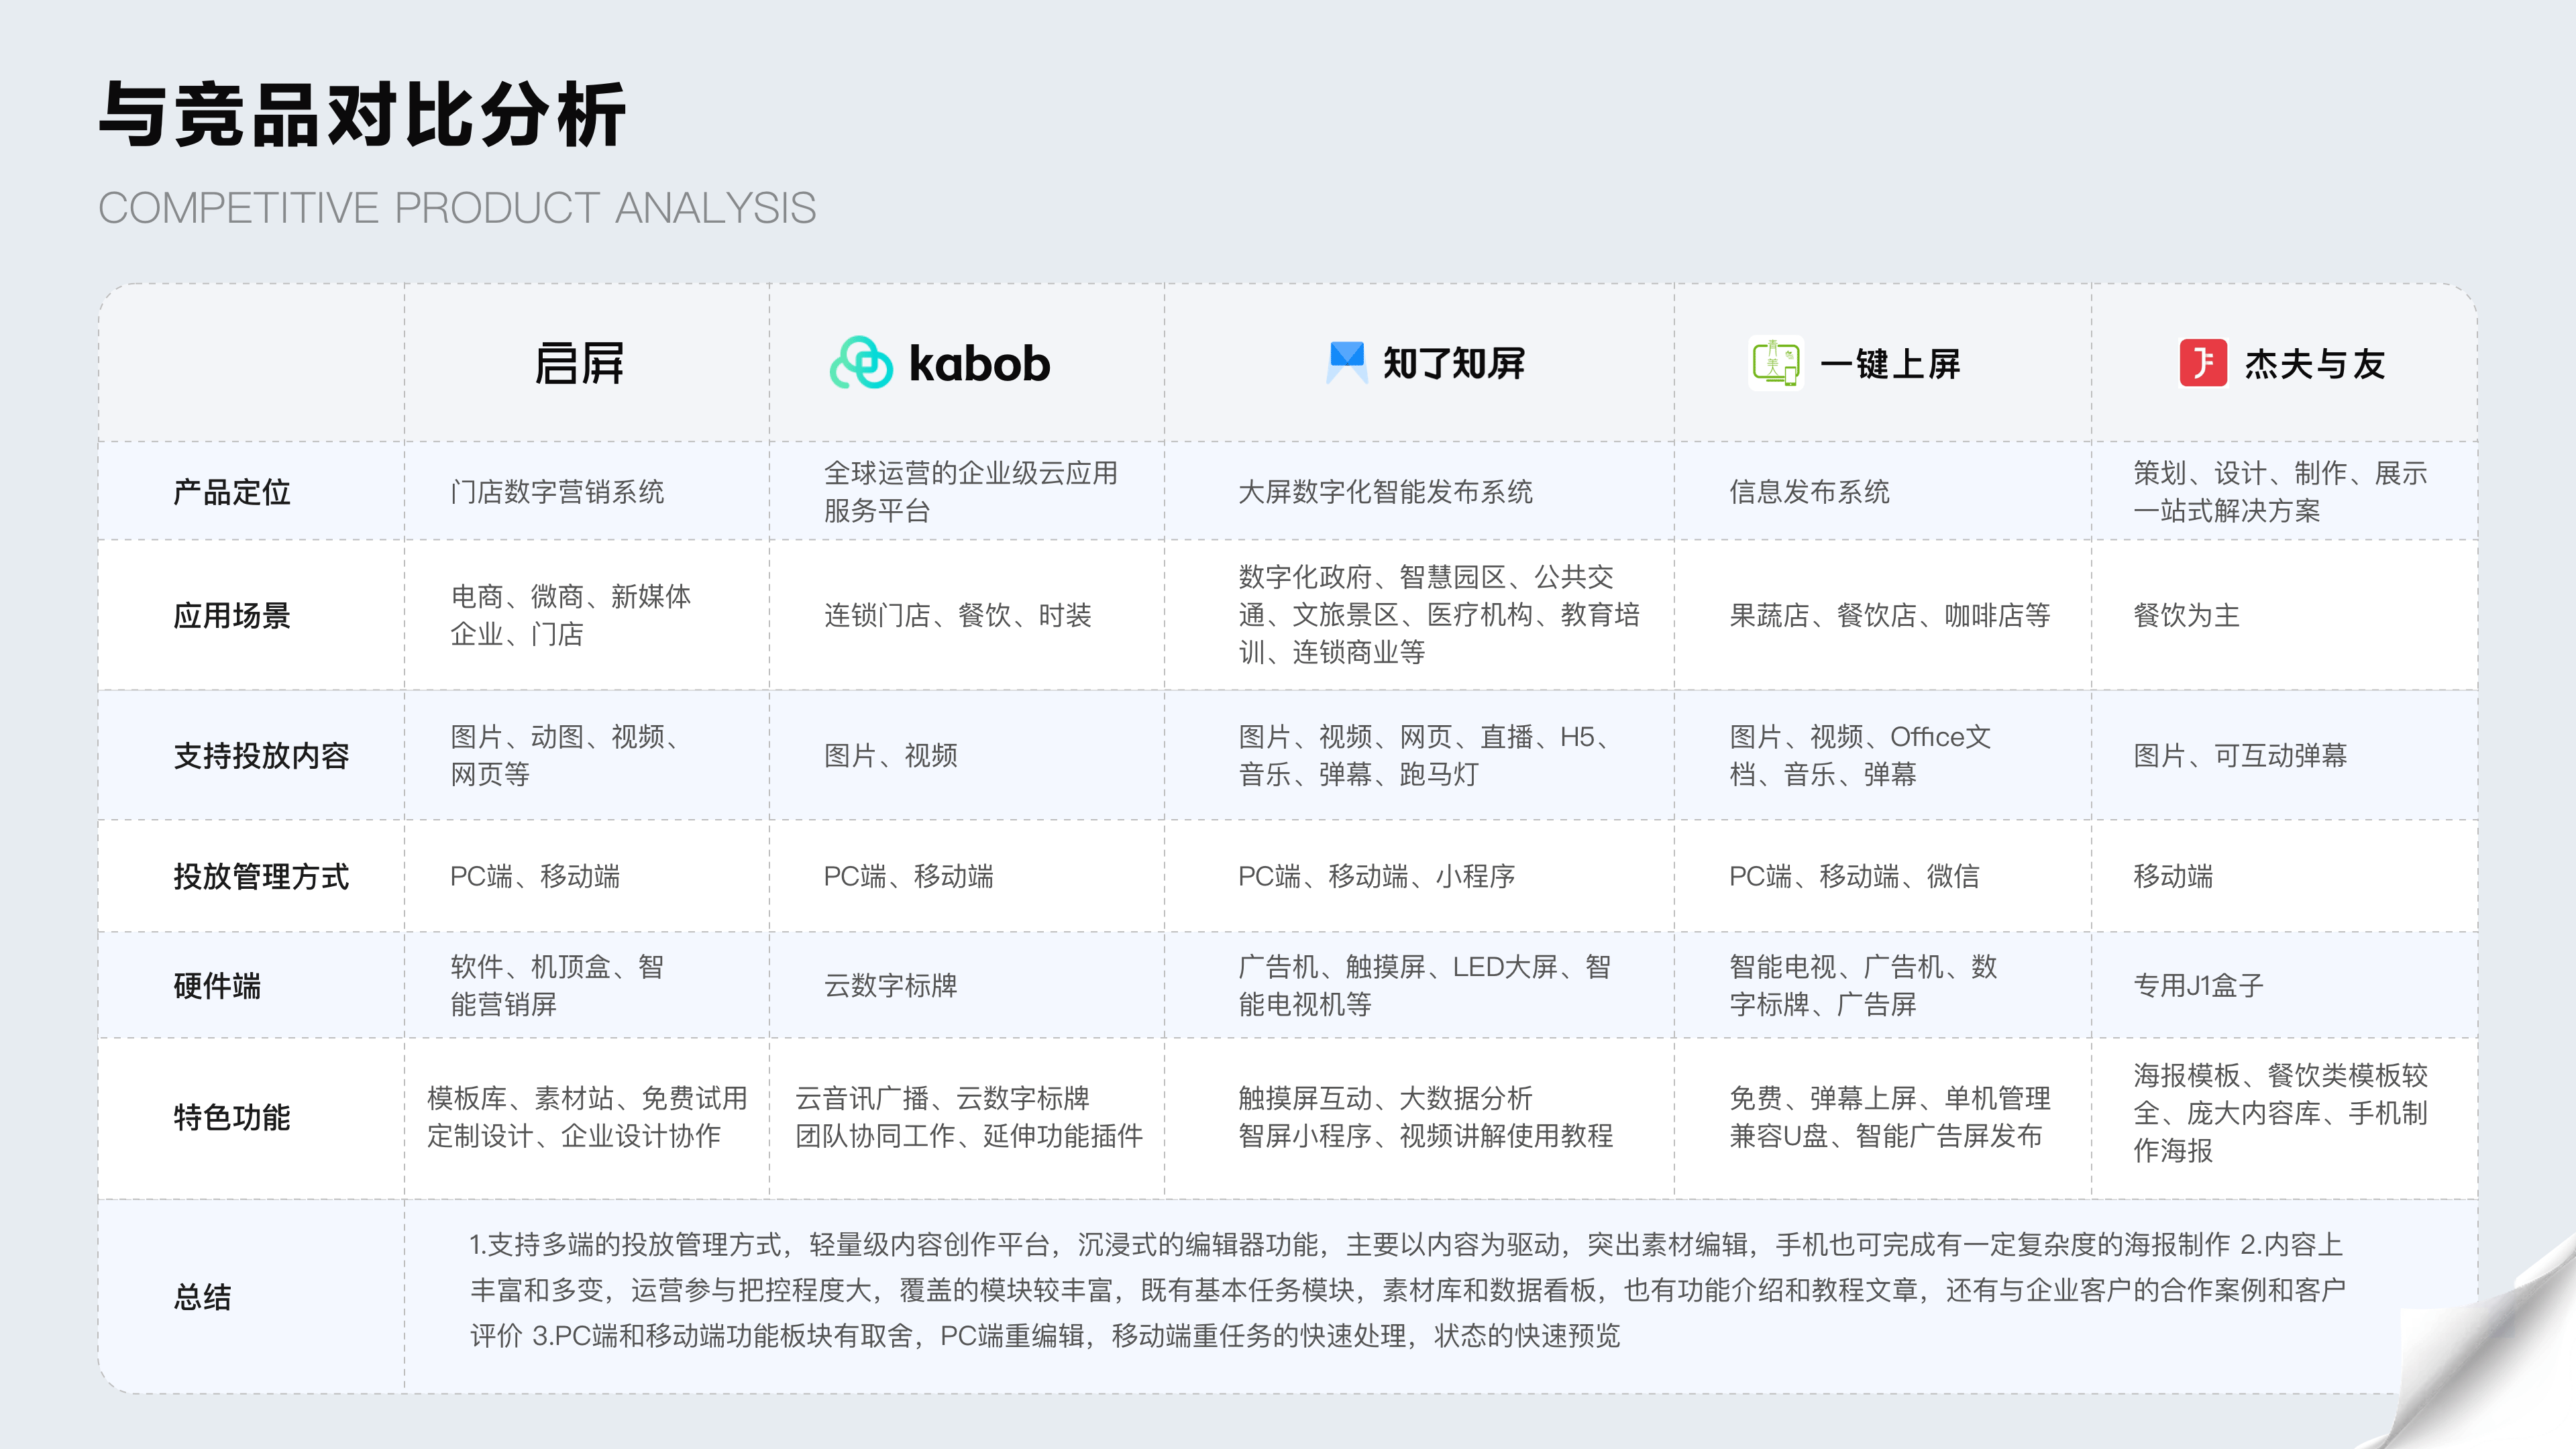Screen dimensions: 2576x1449
Task: Select the 杰夫与友 brand name text
Action: tap(2315, 364)
